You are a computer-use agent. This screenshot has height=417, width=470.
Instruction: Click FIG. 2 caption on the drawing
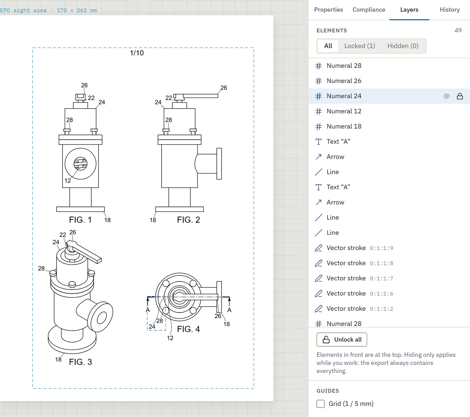[188, 220]
